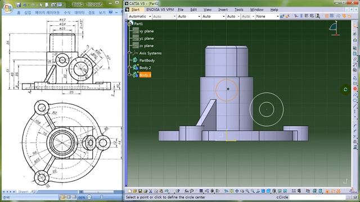Click the green circle tool icon at right edge
Viewport: 360px width, 202px height.
click(345, 90)
